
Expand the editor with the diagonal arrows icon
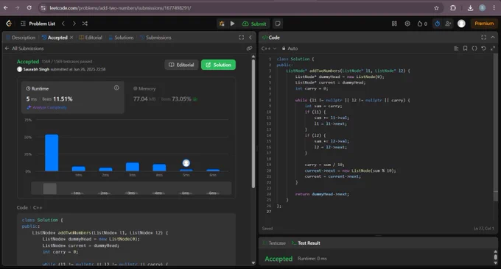pos(493,49)
